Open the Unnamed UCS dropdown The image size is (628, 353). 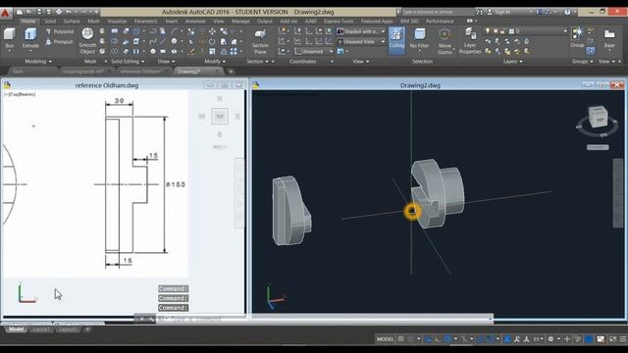[314, 51]
